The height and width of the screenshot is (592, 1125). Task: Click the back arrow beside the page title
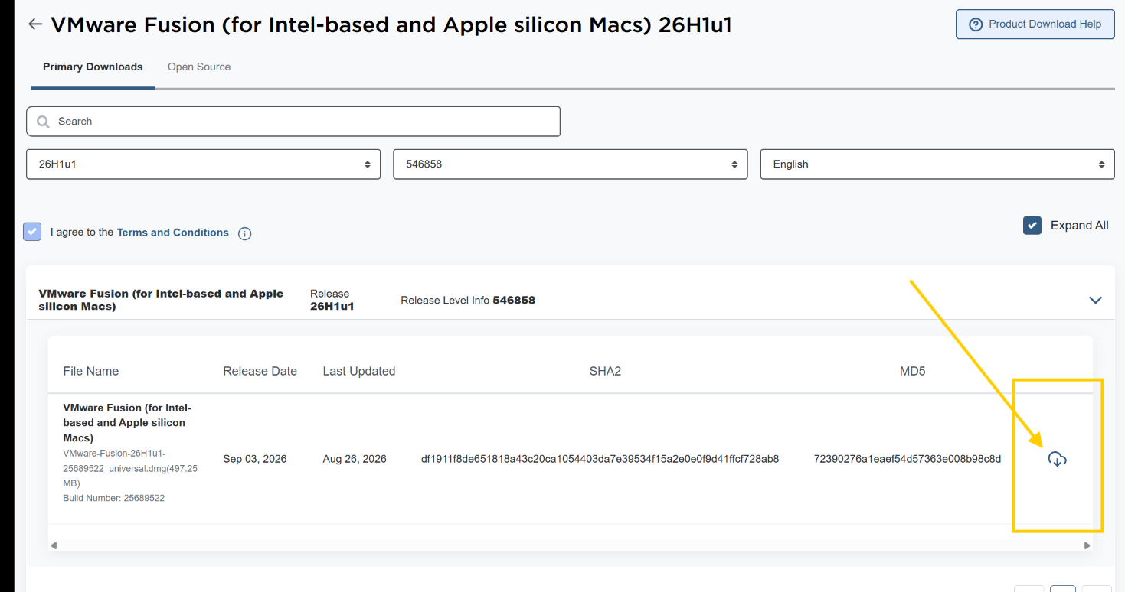pos(34,24)
